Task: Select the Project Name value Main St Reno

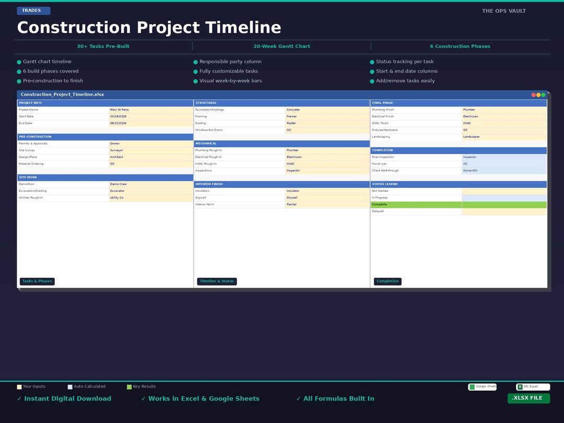Action: (x=151, y=110)
